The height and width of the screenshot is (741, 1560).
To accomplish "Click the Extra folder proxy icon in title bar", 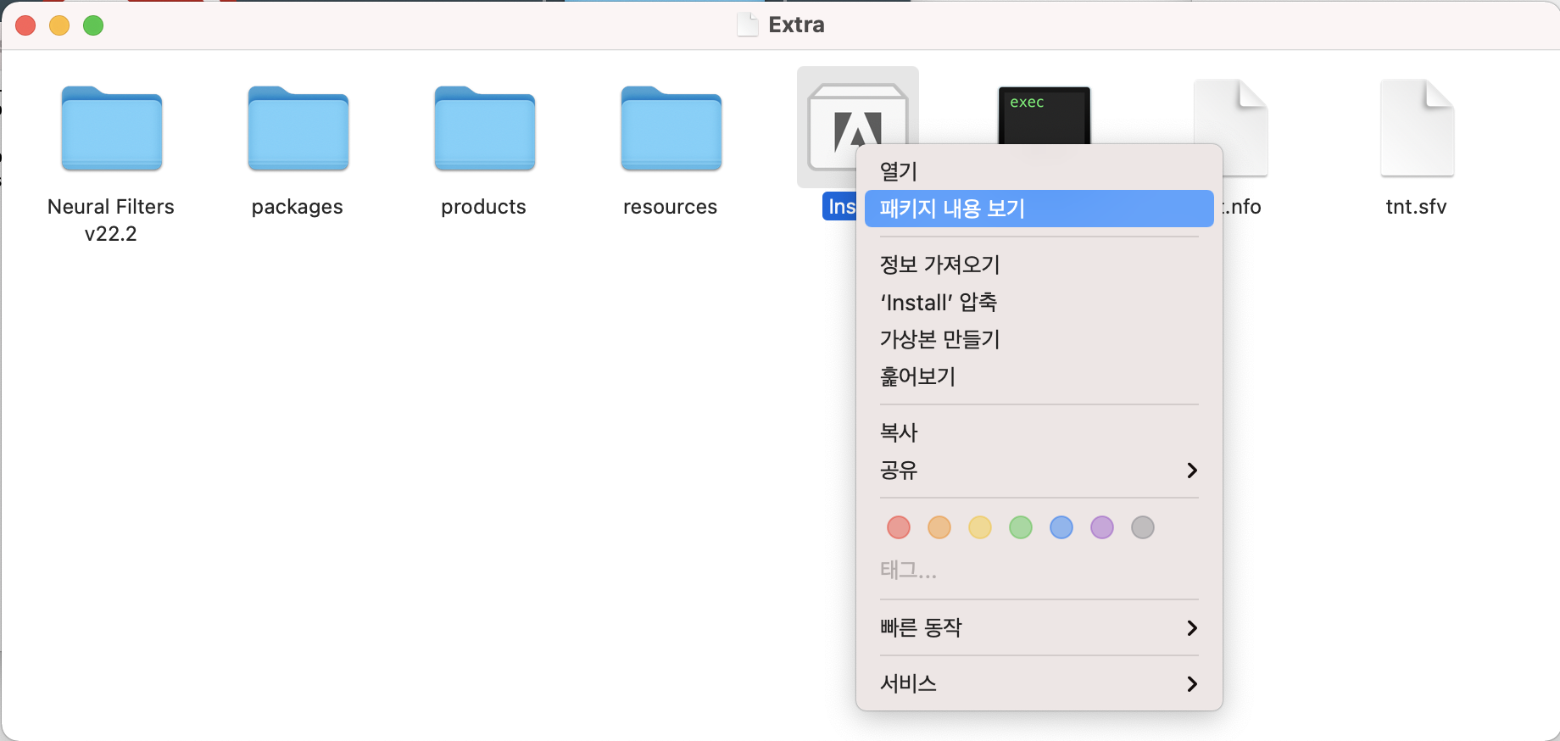I will tap(748, 25).
